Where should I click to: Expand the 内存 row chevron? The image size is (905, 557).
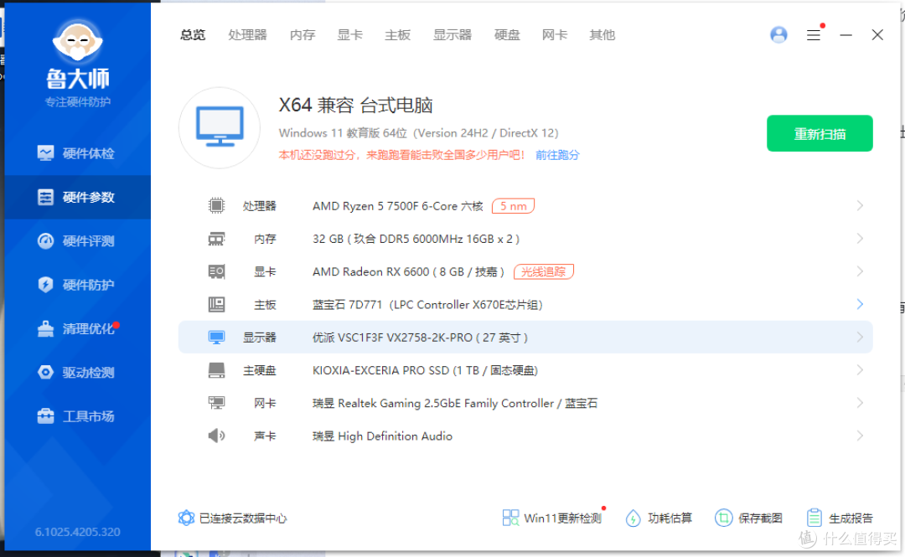(860, 239)
